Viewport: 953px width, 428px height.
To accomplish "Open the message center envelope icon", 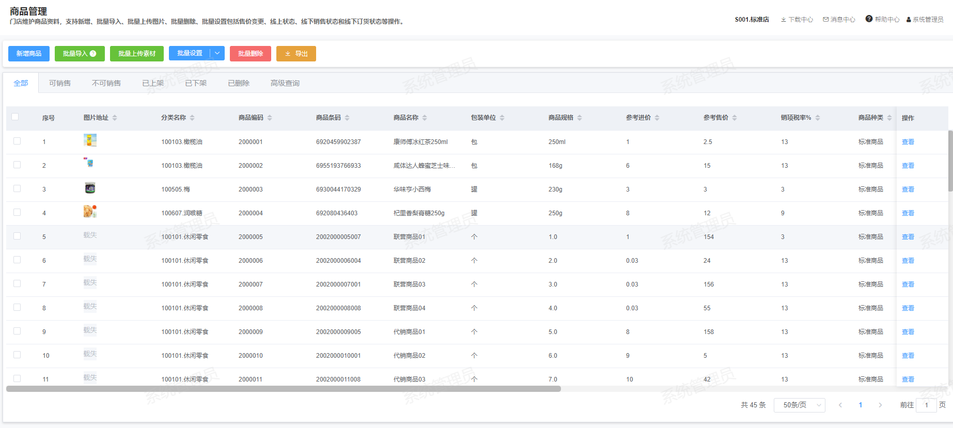I will click(826, 20).
